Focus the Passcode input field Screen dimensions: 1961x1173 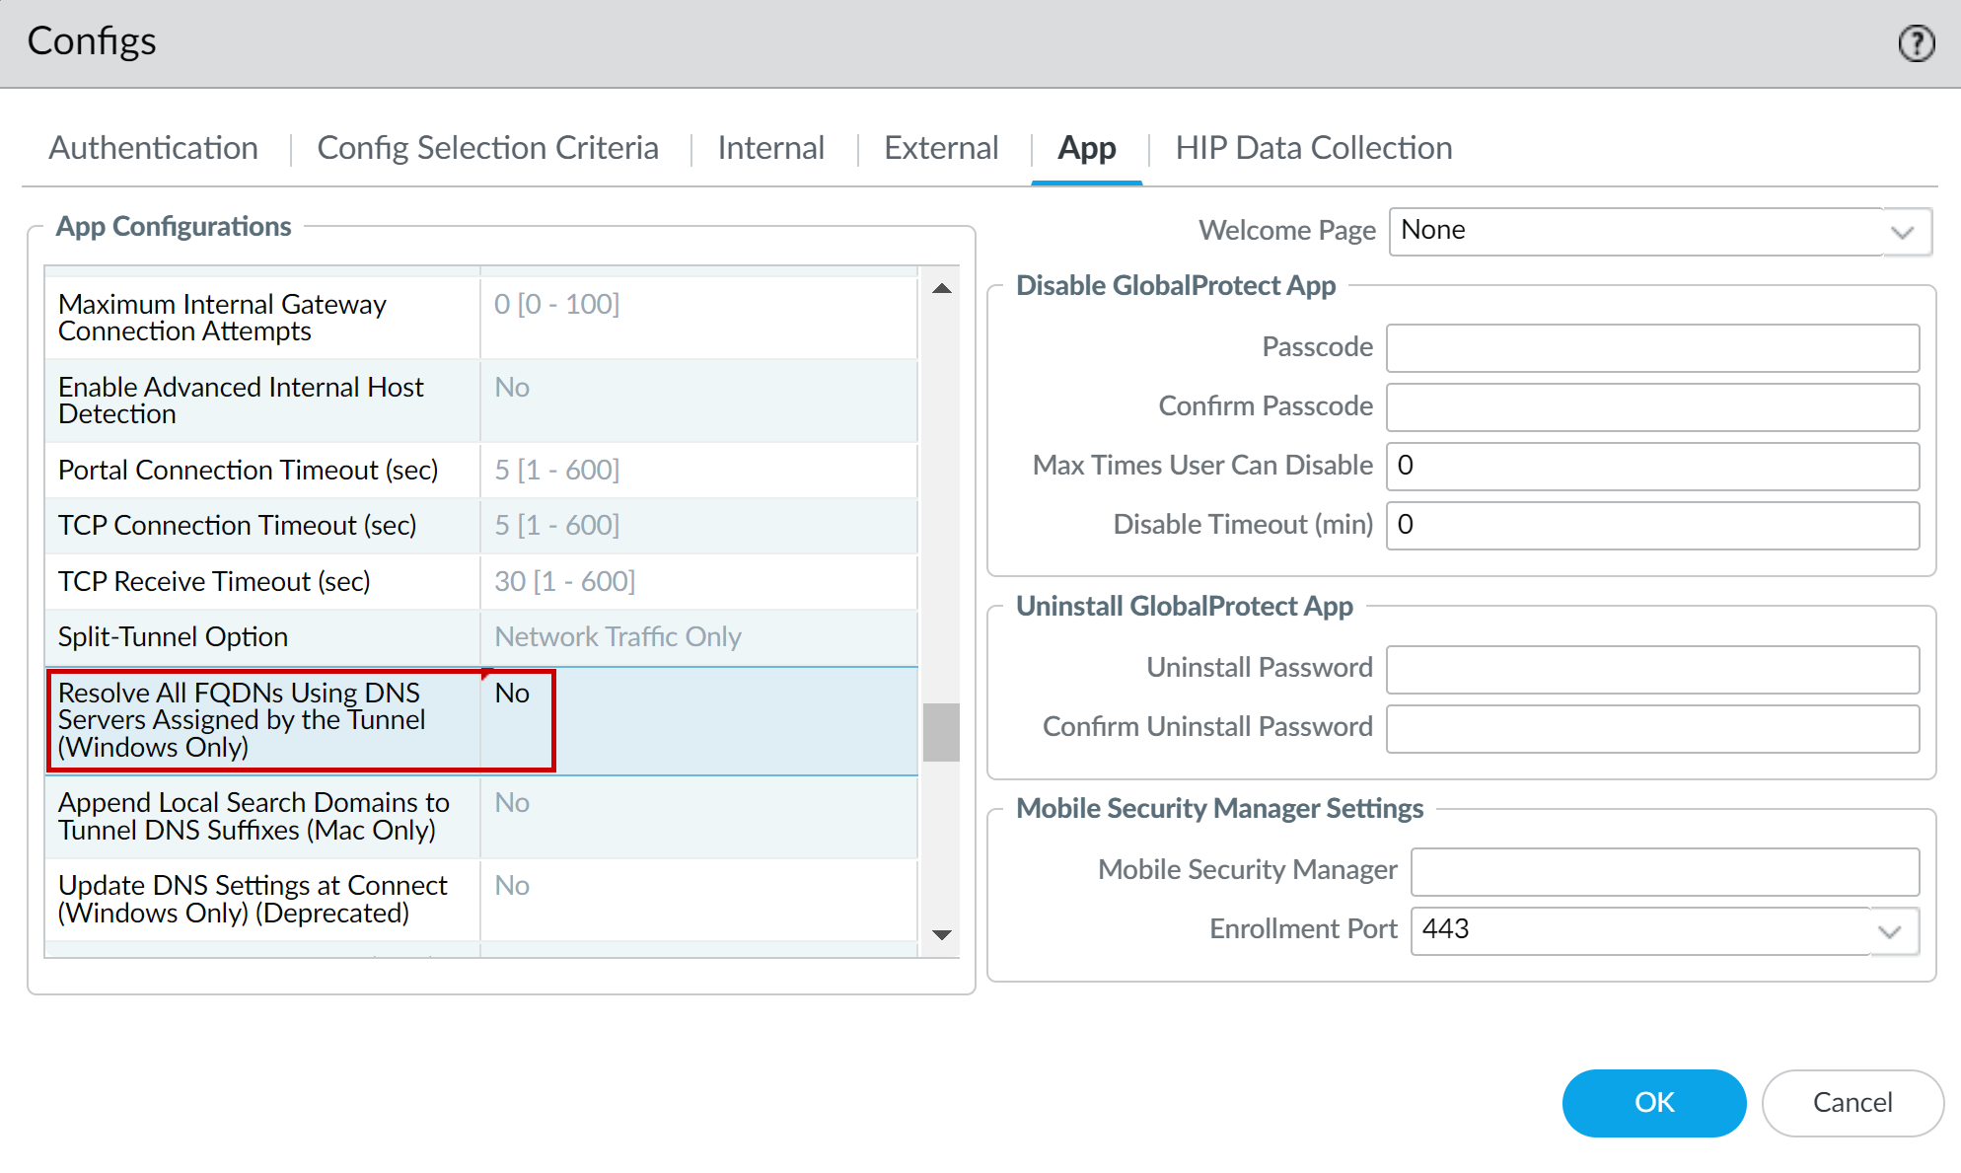[x=1652, y=348]
